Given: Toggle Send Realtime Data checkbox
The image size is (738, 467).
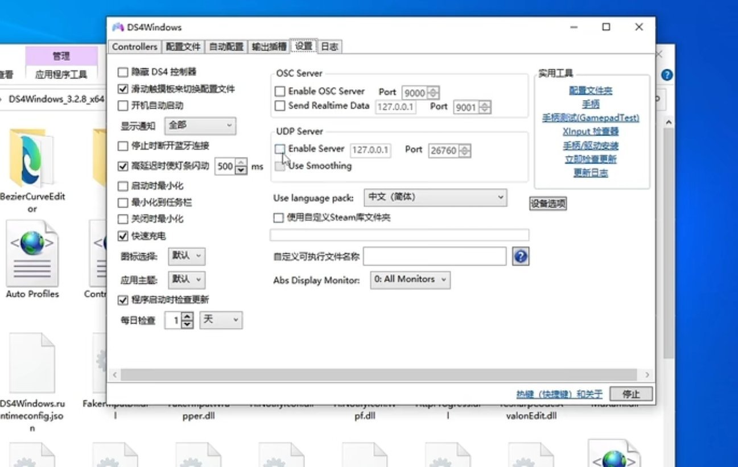Looking at the screenshot, I should [280, 106].
